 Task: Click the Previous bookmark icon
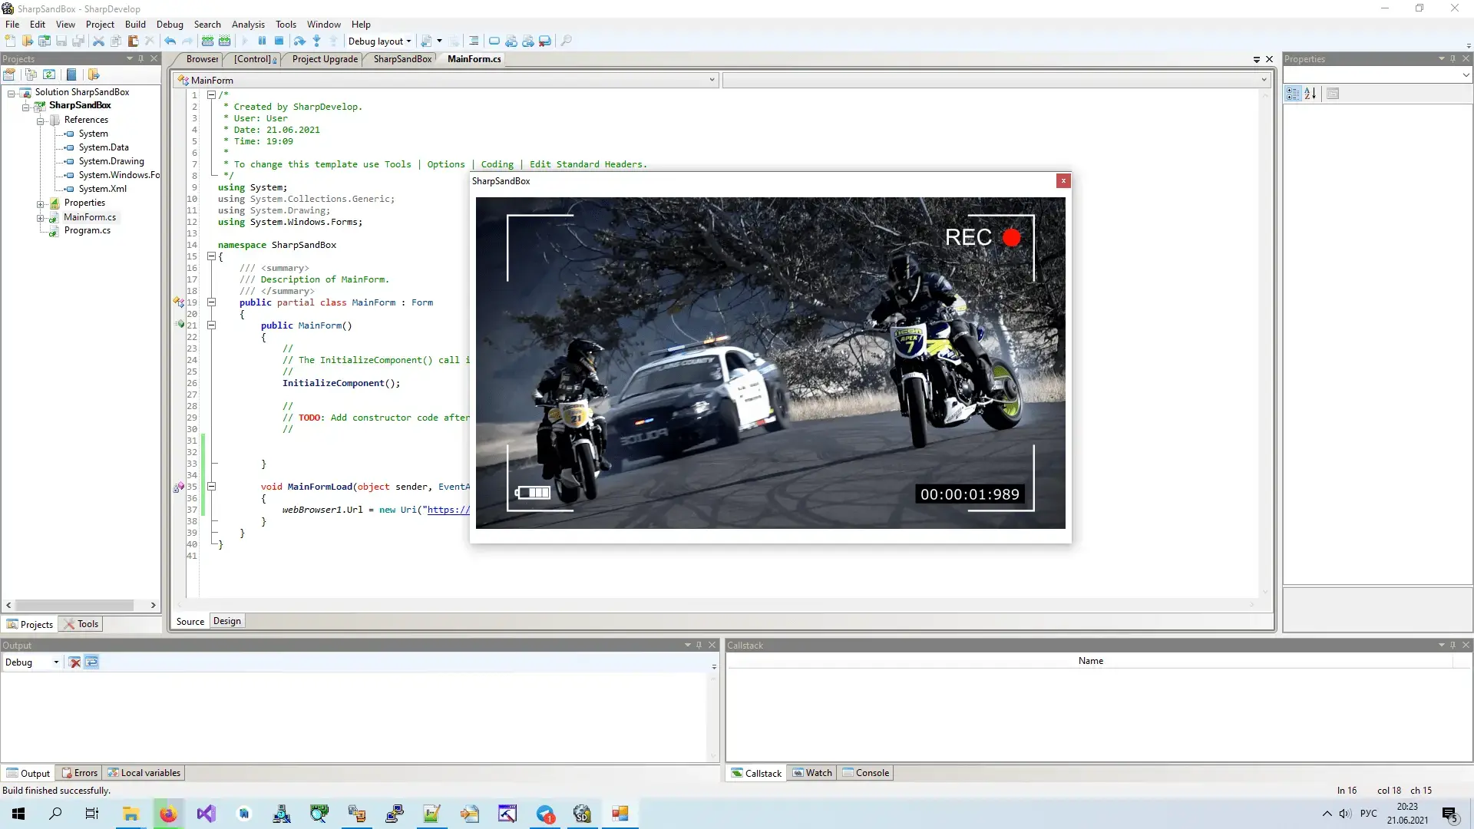(511, 41)
